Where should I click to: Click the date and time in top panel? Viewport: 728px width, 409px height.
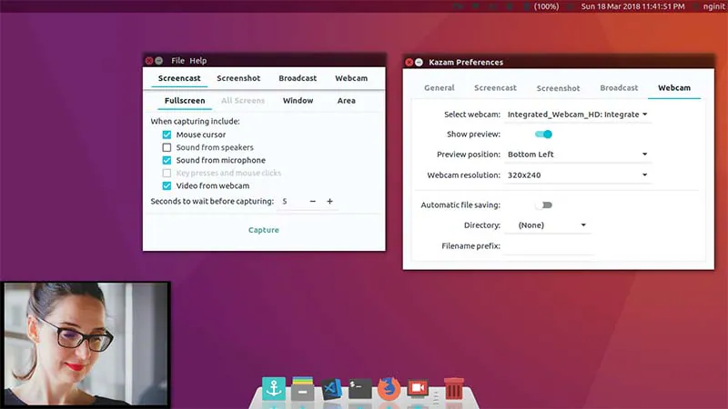click(x=632, y=6)
